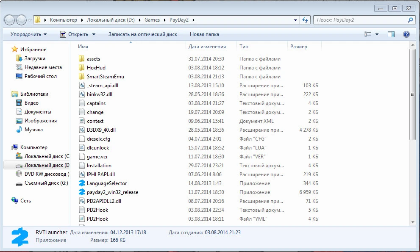The height and width of the screenshot is (252, 420).
Task: Open Загрузки in the navigation pane
Action: [35, 58]
